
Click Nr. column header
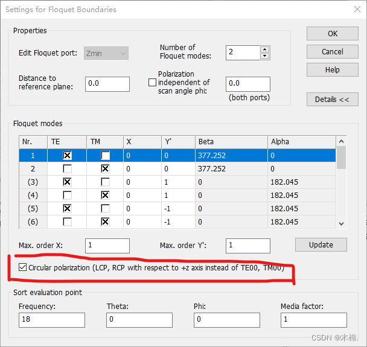click(33, 142)
